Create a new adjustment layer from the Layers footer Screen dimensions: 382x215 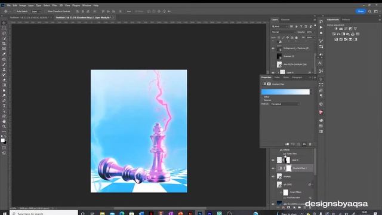(294, 207)
